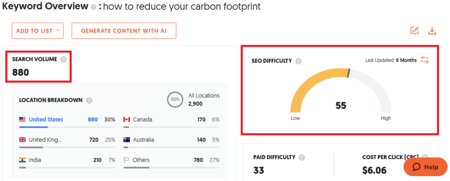
Task: Open the Add to List dropdown
Action: pos(38,31)
